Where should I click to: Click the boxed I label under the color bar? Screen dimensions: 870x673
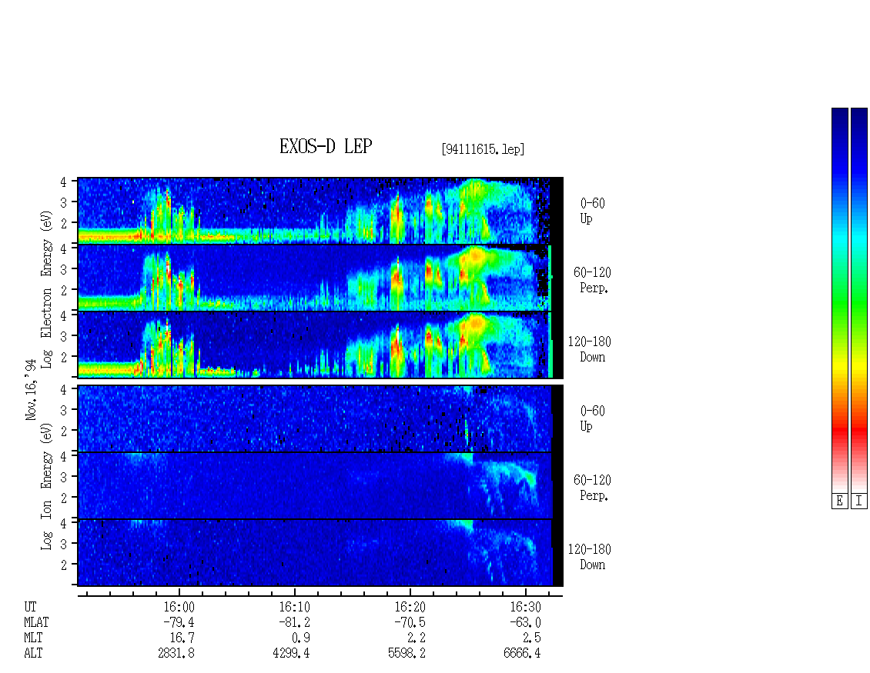click(x=859, y=501)
